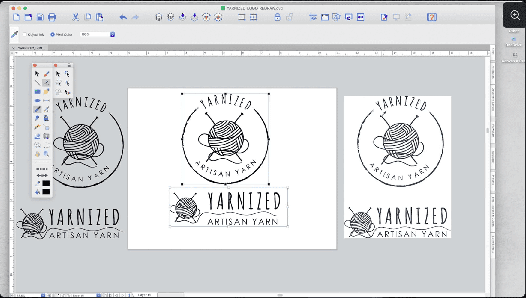Click the Print toolbar icon
526x298 pixels.
pos(52,17)
